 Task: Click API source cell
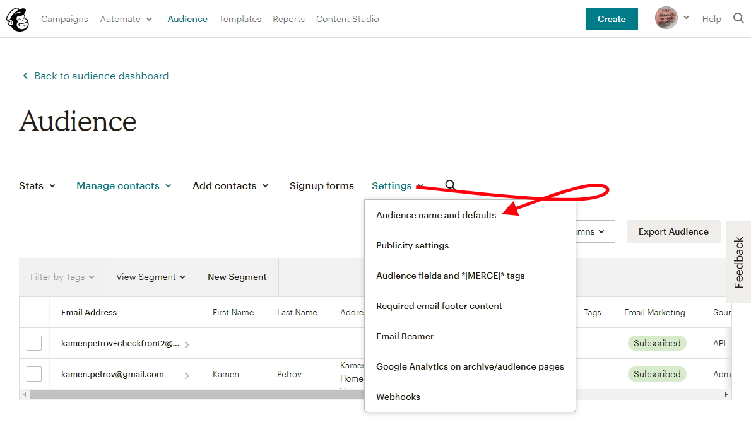tap(719, 343)
